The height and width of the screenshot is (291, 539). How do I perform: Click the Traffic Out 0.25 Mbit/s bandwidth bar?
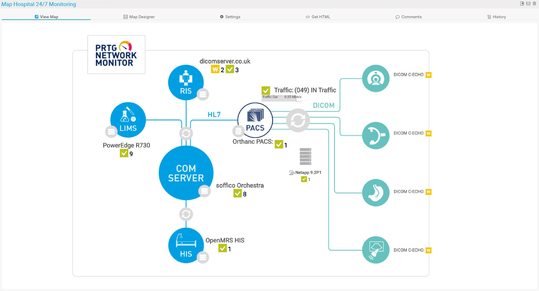(281, 97)
